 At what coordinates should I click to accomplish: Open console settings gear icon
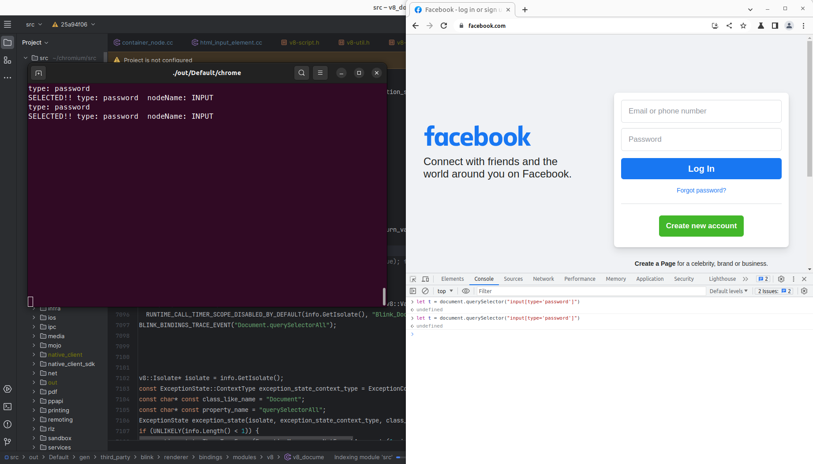804,291
